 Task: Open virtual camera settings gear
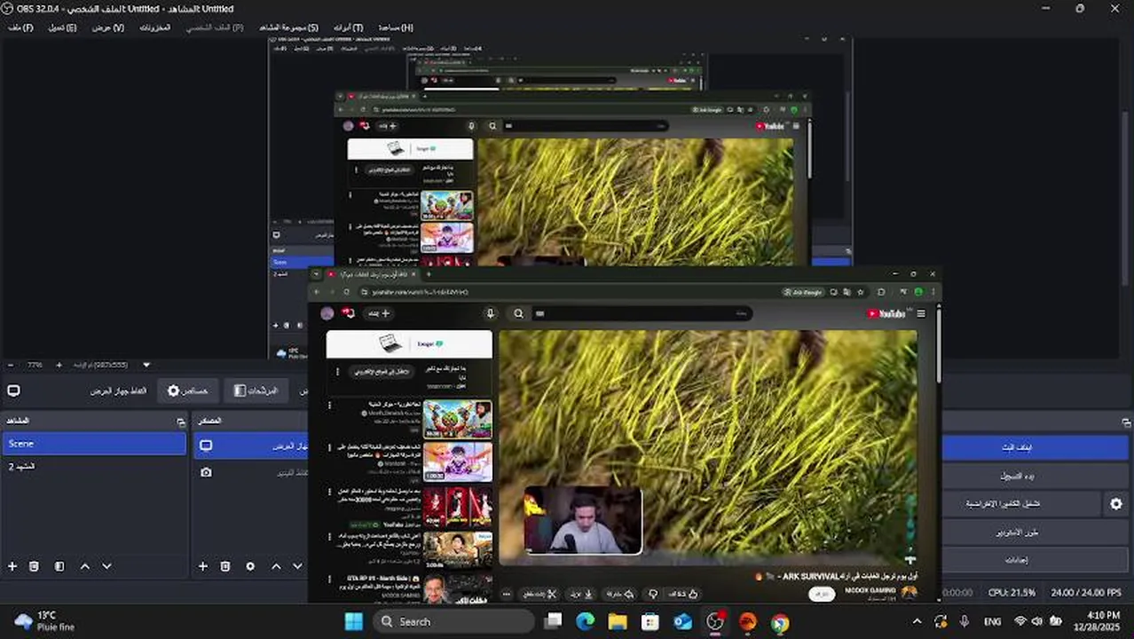point(1116,504)
